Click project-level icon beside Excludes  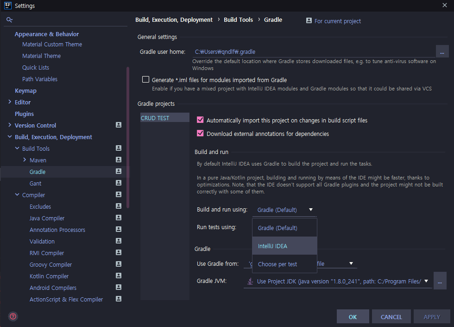click(x=119, y=206)
